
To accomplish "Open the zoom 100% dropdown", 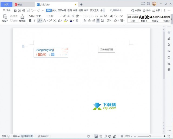I will coord(128,136).
